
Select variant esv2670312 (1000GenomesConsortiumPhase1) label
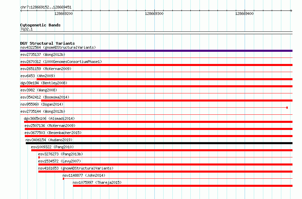61,62
